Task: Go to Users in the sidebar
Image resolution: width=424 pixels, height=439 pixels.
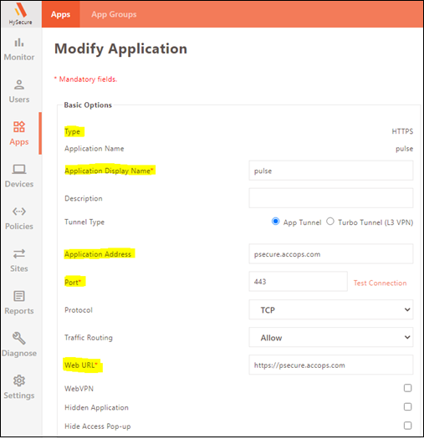Action: tap(19, 84)
